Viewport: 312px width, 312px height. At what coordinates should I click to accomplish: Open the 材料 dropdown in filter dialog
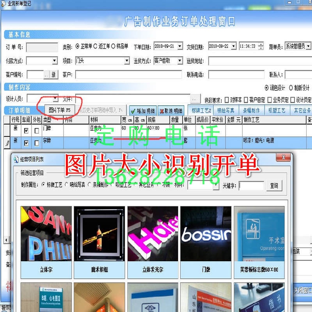(216, 186)
